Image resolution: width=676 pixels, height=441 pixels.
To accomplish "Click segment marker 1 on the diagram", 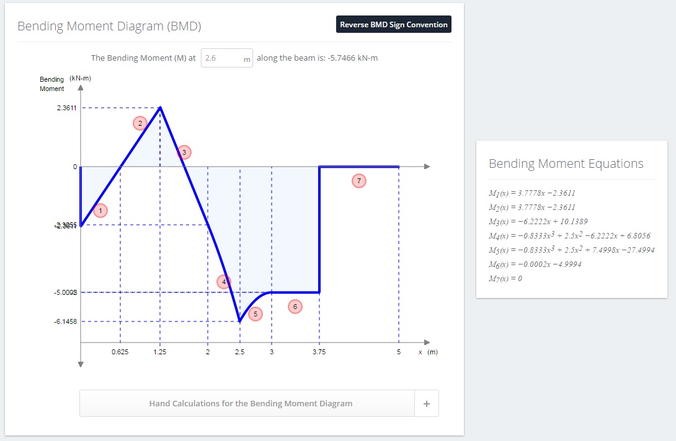I will [100, 211].
